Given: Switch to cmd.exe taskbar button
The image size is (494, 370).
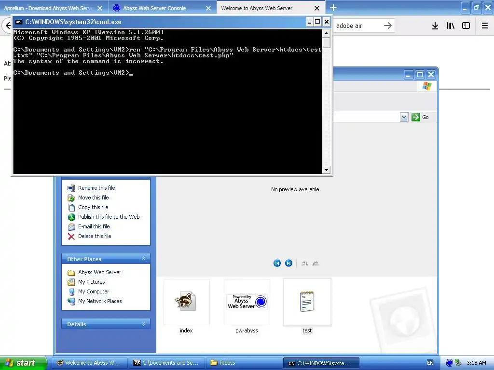Looking at the screenshot, I should coord(321,363).
